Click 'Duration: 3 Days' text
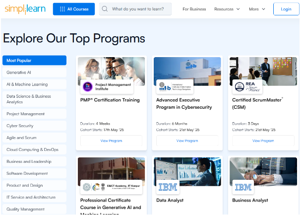The image size is (305, 215). [245, 124]
